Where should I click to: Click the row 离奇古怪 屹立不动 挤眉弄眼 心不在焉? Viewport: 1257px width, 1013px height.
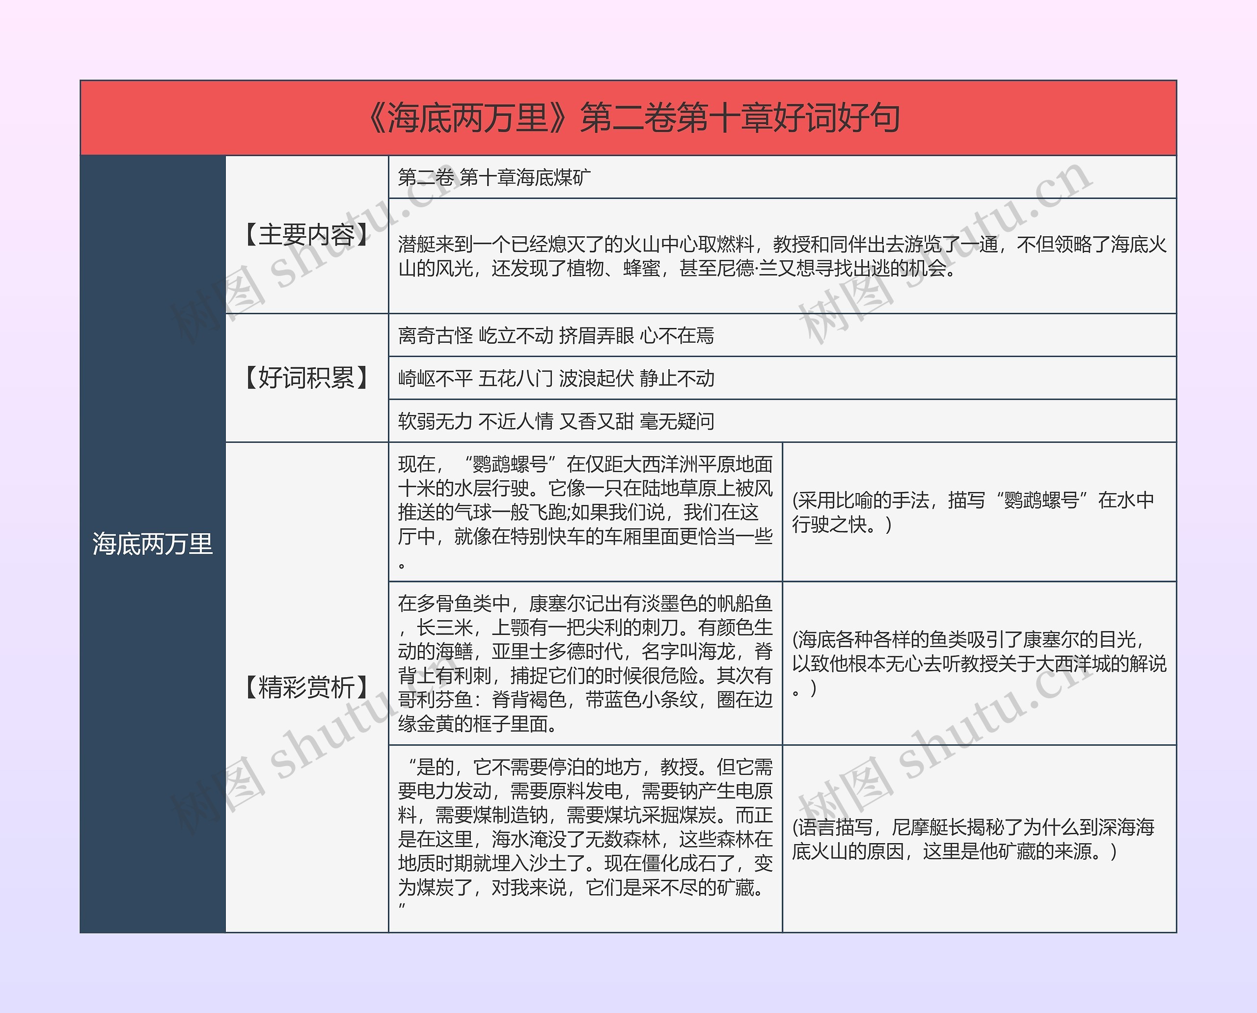coord(783,335)
